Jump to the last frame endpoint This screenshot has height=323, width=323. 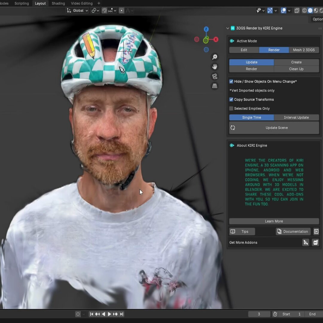coord(122,314)
